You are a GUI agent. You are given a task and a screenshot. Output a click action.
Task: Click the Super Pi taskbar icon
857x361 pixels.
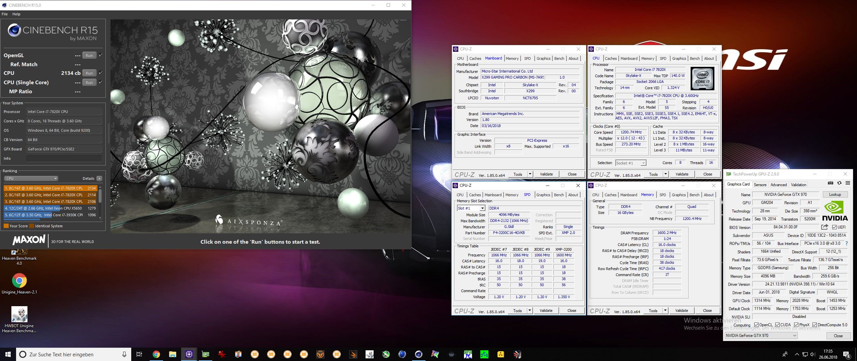click(468, 354)
